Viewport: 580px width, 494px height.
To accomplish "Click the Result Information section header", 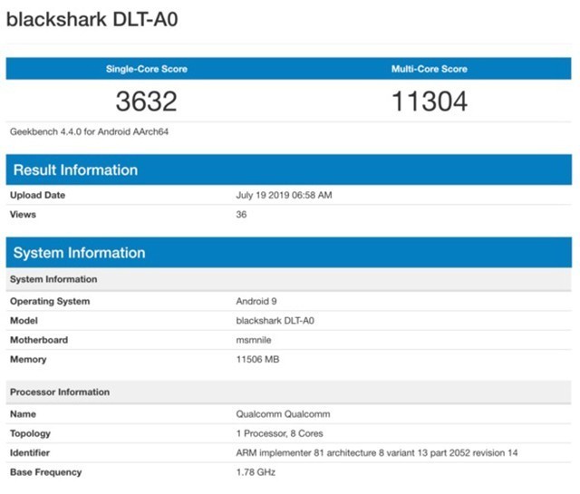I will pyautogui.click(x=75, y=170).
